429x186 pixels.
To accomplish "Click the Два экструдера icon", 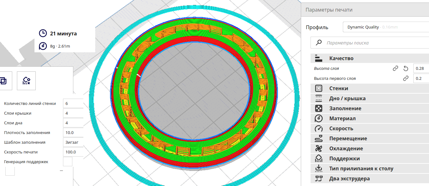I will (318, 178).
